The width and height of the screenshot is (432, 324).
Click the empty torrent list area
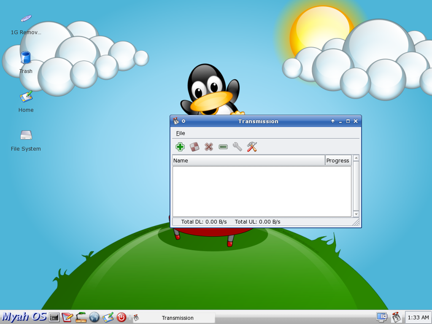[262, 192]
